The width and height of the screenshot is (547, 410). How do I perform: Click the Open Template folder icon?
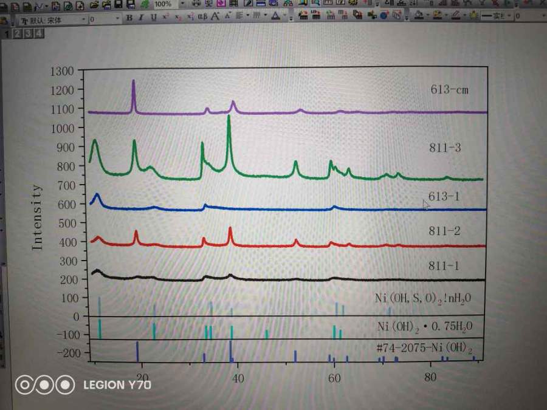pyautogui.click(x=107, y=5)
